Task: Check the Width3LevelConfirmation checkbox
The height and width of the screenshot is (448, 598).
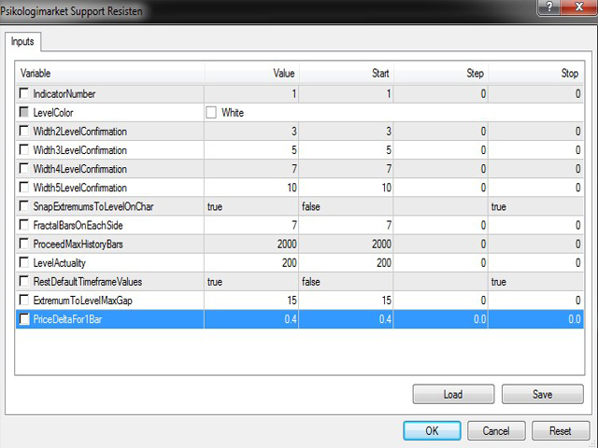Action: [24, 149]
